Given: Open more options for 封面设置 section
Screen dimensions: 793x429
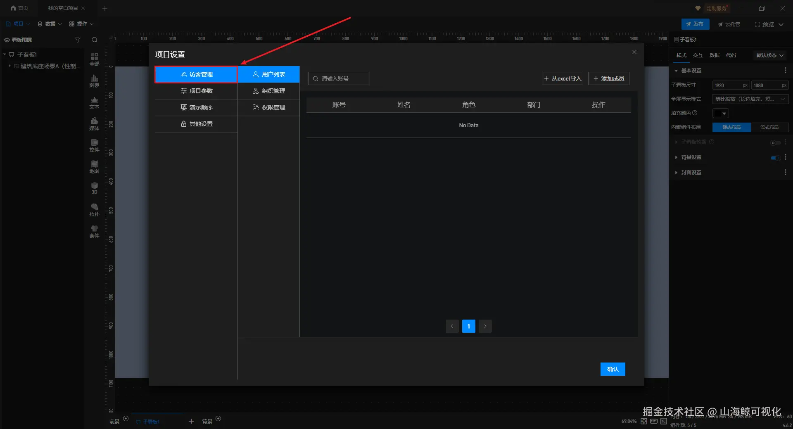Looking at the screenshot, I should pos(786,173).
